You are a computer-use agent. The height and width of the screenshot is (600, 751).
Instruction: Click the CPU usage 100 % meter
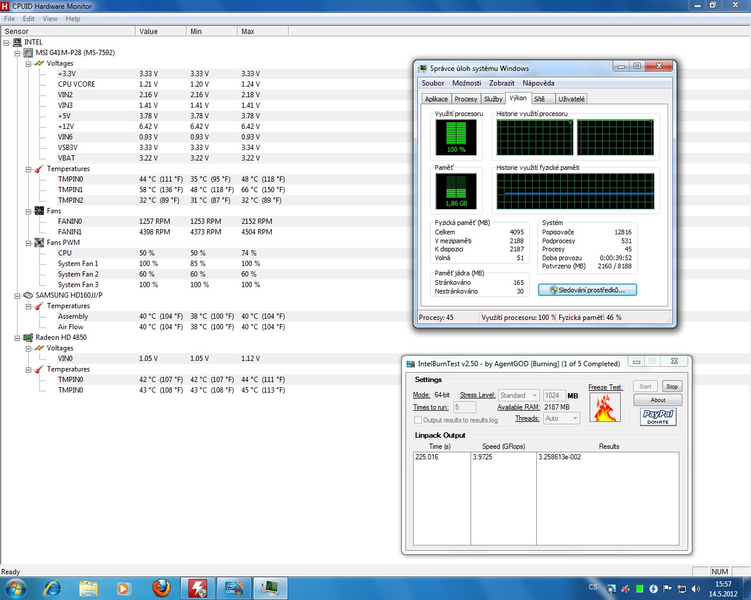coord(456,137)
